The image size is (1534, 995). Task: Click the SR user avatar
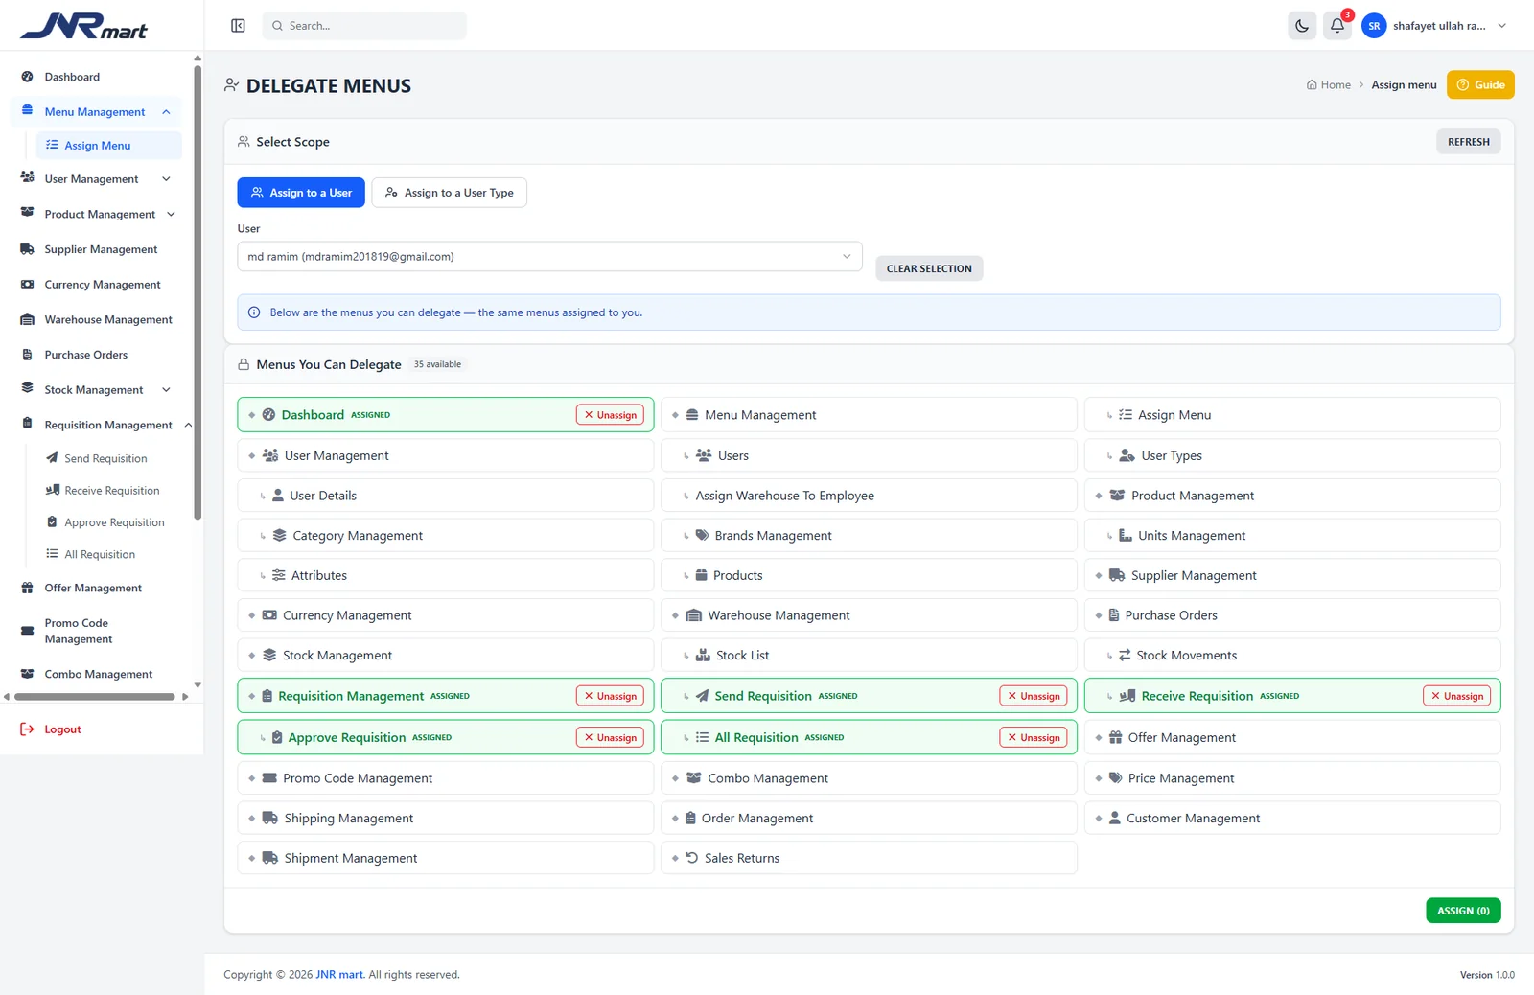tap(1374, 26)
